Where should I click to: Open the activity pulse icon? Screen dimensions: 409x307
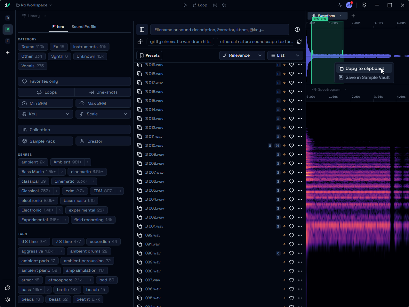click(x=340, y=5)
